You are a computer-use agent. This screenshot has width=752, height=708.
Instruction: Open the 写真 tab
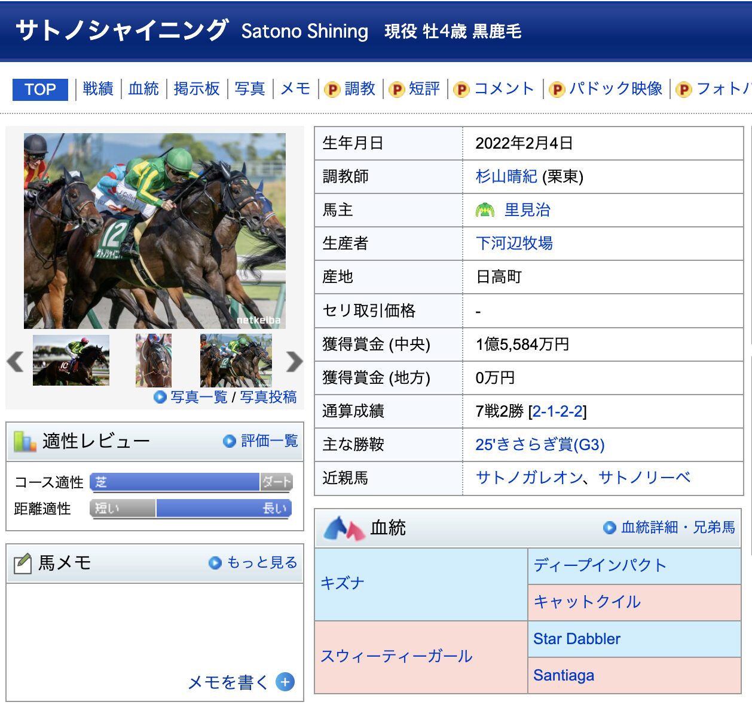tap(250, 89)
